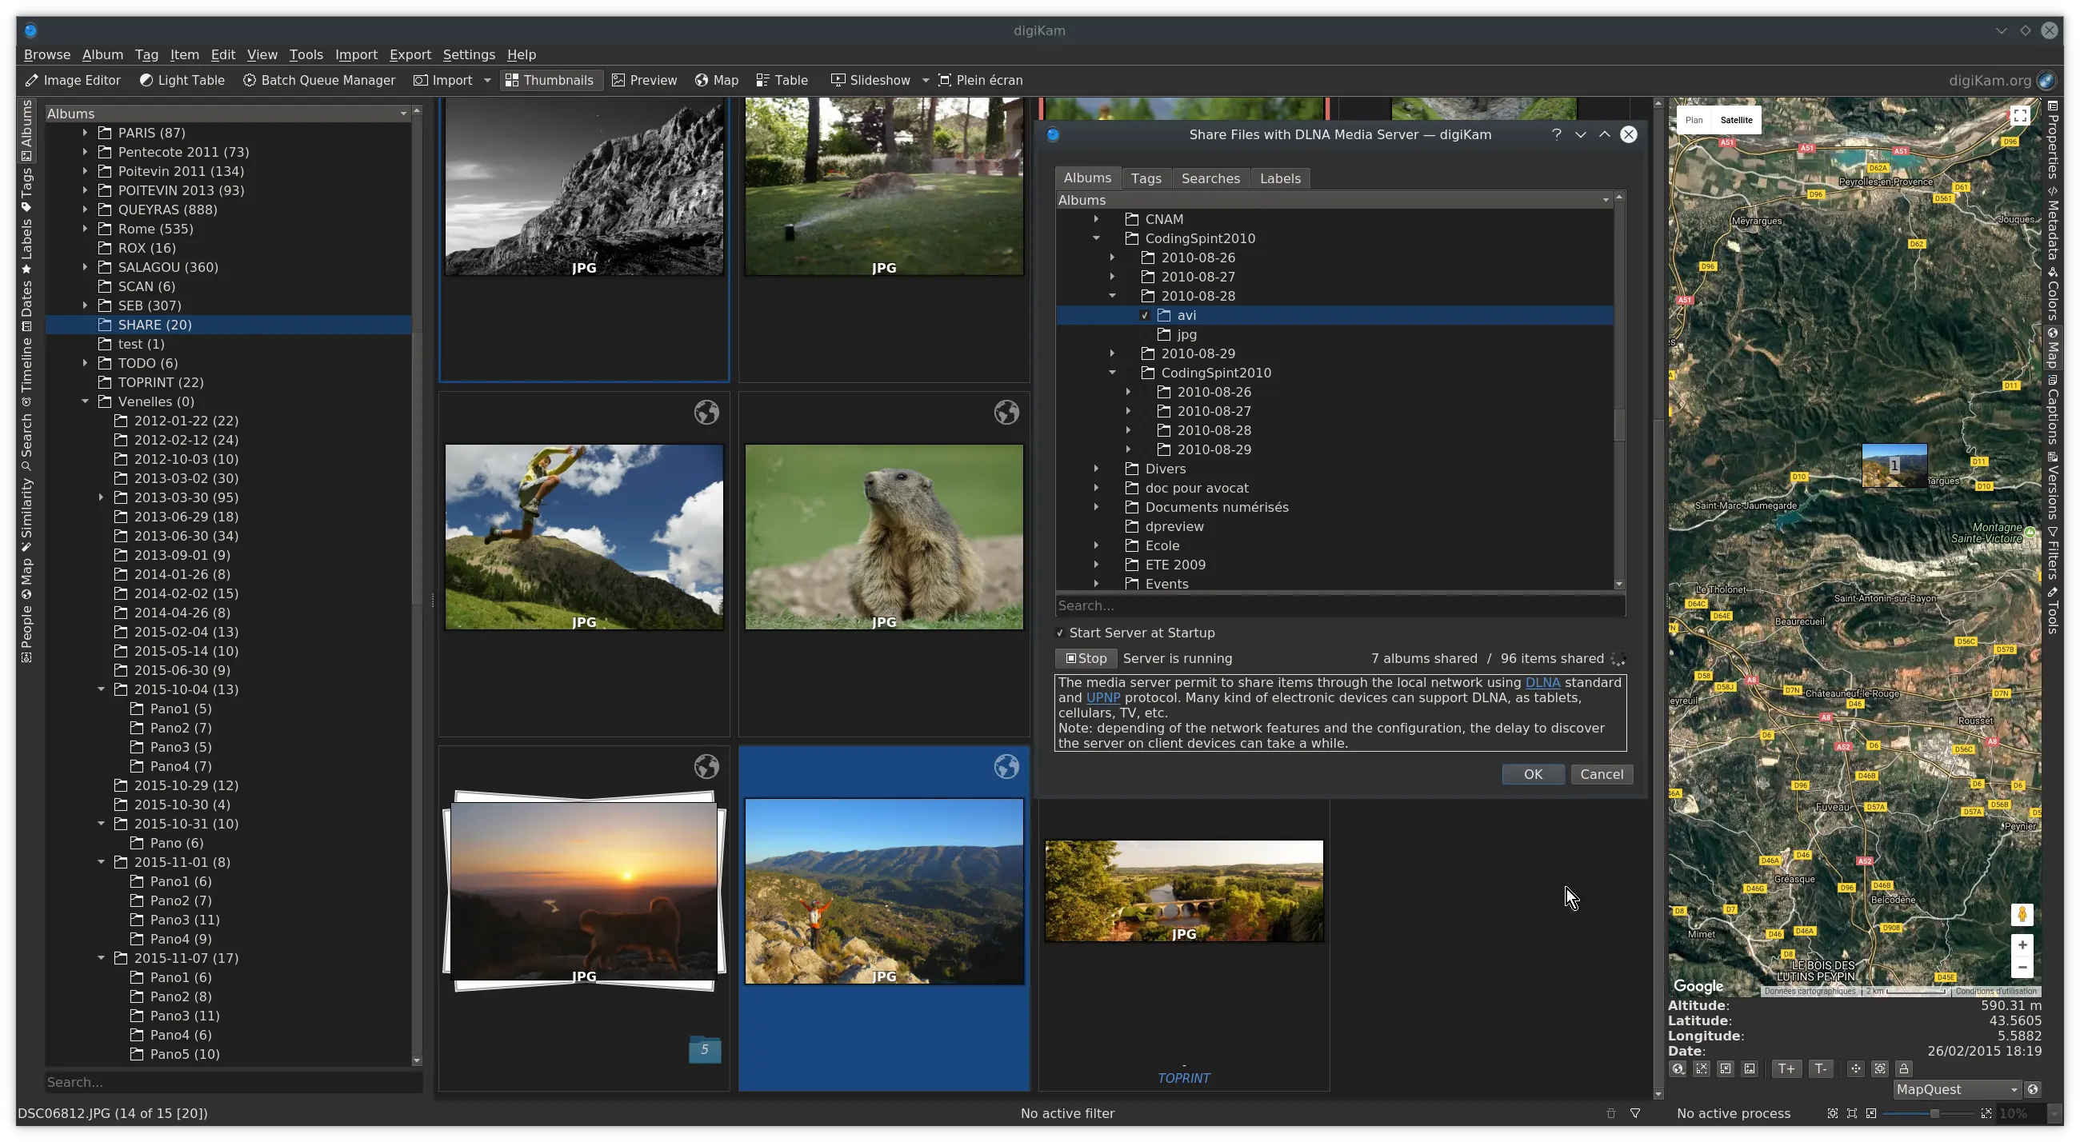Expand the 2013-03-30 (95) album

click(x=101, y=497)
